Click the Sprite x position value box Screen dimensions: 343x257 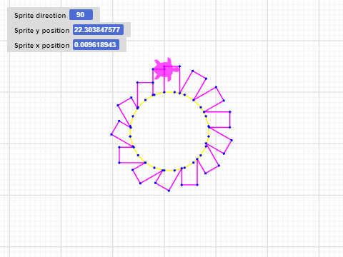96,45
